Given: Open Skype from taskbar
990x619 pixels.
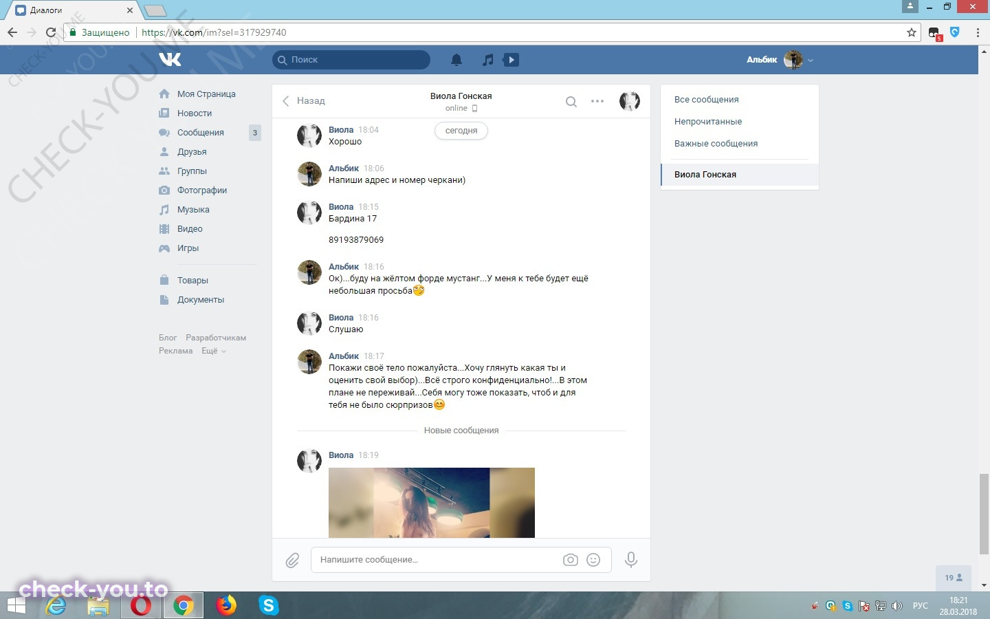Looking at the screenshot, I should coord(268,605).
